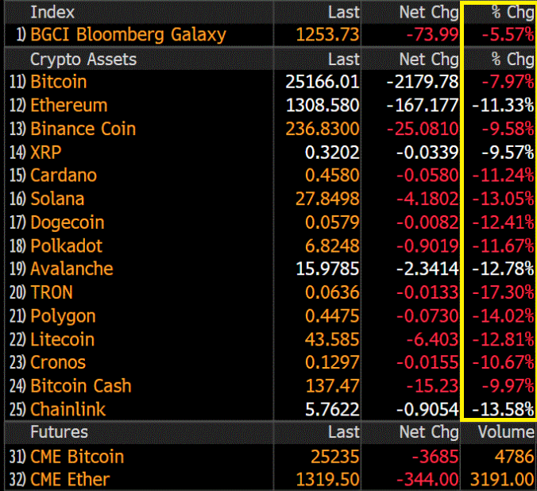537x491 pixels.
Task: Click the Crypto Assets section header
Action: [83, 60]
